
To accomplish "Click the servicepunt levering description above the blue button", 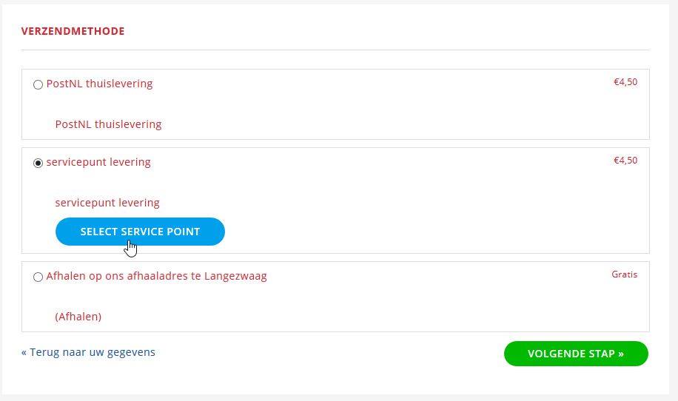I will point(107,203).
